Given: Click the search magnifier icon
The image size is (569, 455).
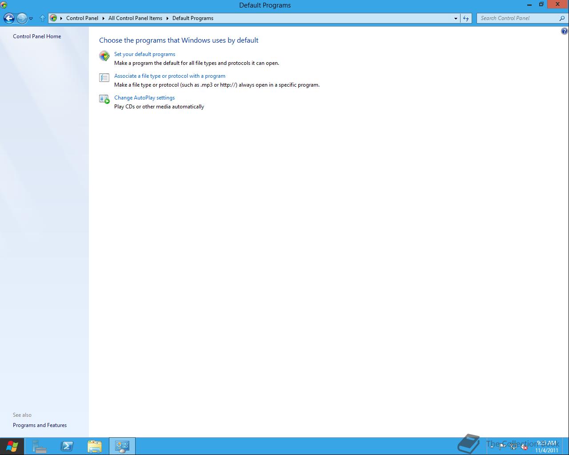Looking at the screenshot, I should click(562, 18).
